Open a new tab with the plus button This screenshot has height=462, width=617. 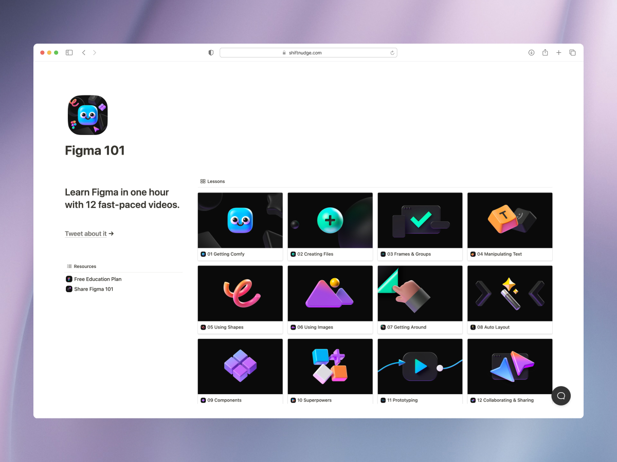(559, 52)
